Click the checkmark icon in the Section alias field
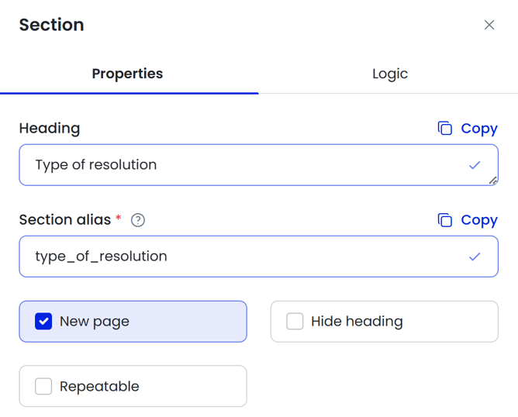The height and width of the screenshot is (417, 518). 475,257
